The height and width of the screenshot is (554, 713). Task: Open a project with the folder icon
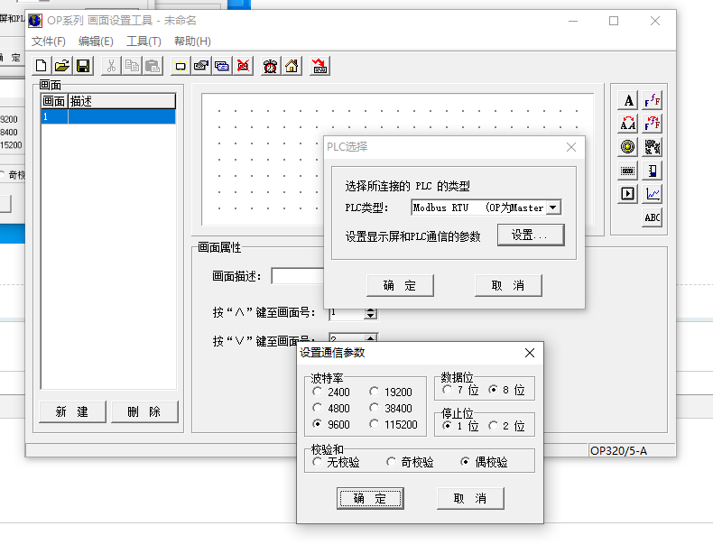(x=62, y=66)
